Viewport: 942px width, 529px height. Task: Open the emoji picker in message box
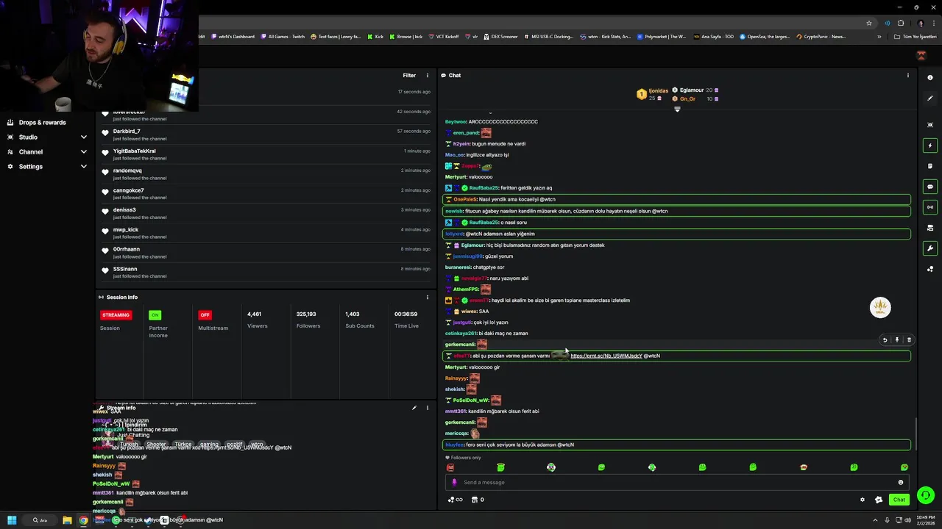900,483
